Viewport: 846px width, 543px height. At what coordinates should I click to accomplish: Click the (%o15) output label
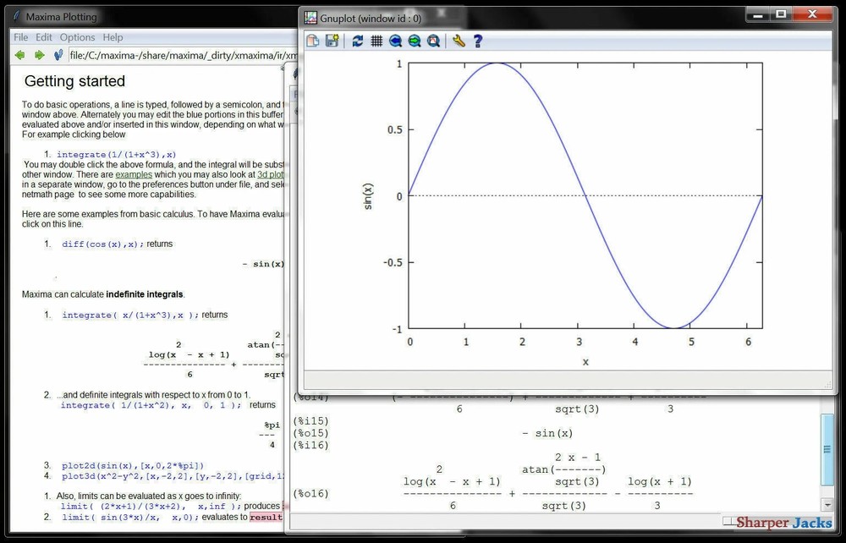point(310,433)
